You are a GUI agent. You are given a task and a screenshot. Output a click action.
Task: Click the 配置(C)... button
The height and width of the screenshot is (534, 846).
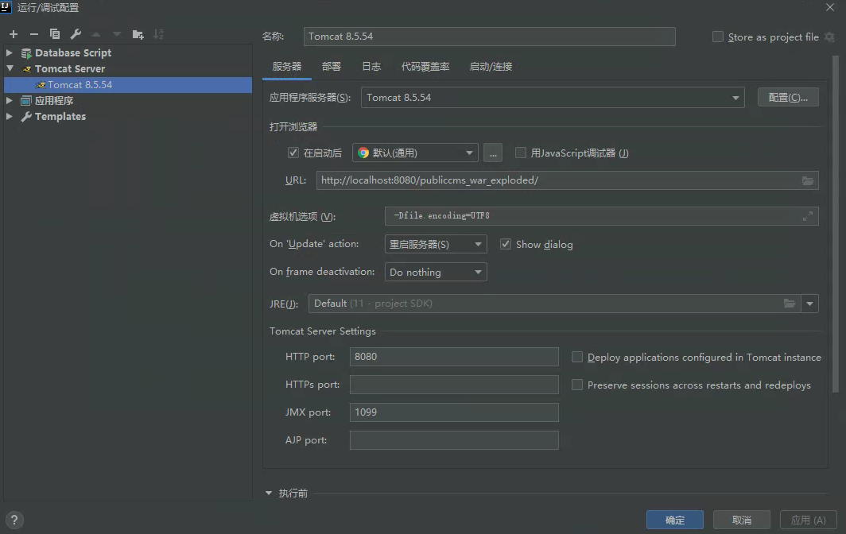[787, 98]
